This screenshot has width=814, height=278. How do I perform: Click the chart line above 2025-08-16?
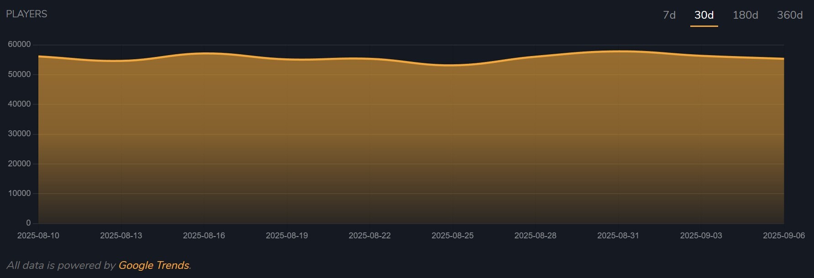click(204, 53)
